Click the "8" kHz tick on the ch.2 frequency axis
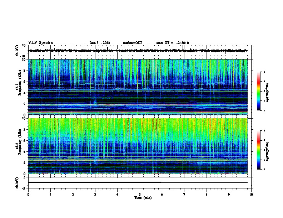Image resolution: width=283 pixels, height=218 pixels. [x=25, y=130]
